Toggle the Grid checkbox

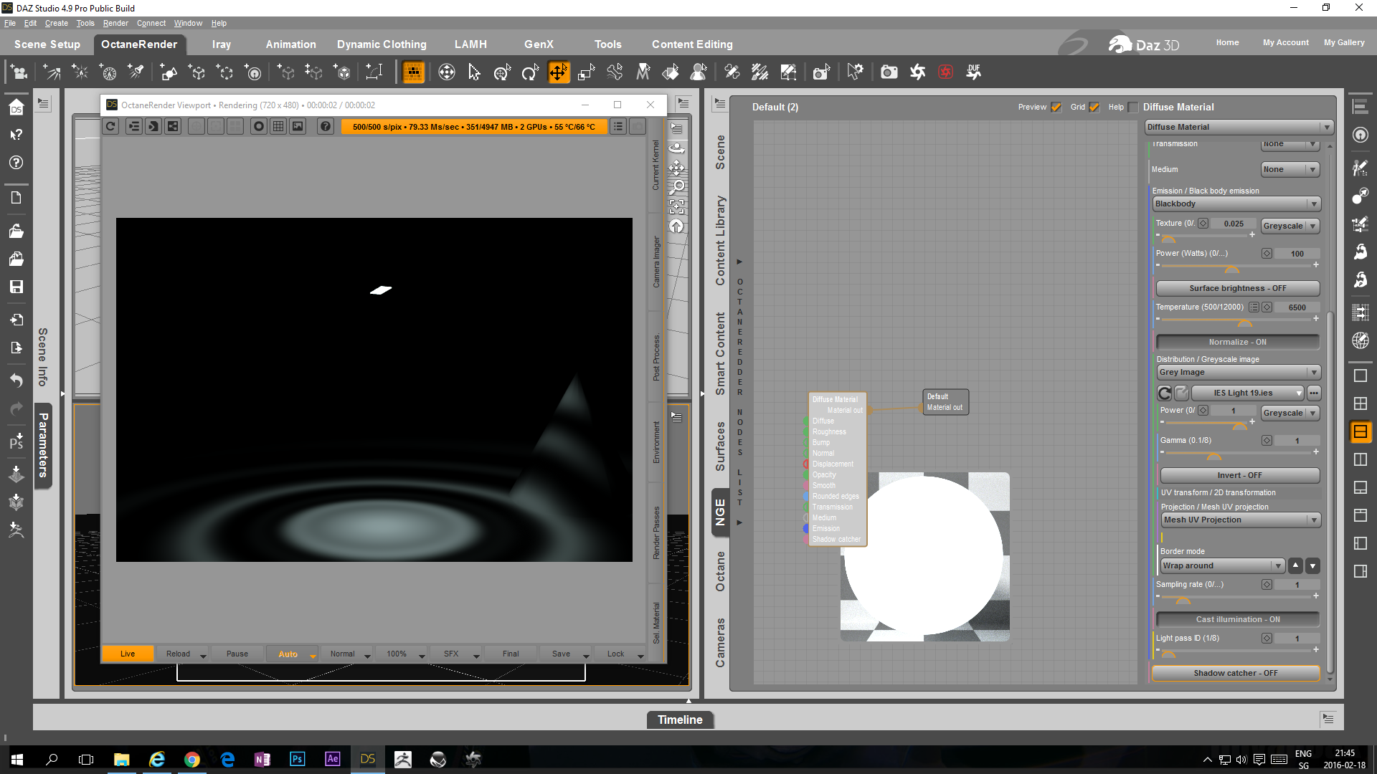coord(1094,107)
